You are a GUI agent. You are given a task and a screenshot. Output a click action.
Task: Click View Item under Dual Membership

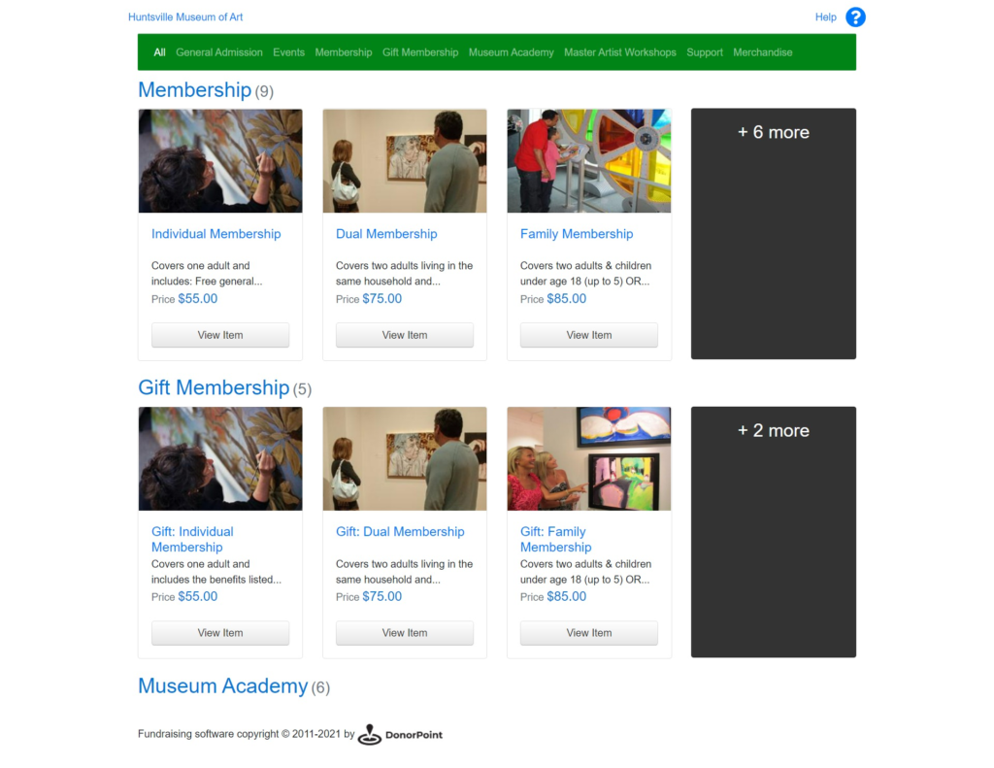click(405, 335)
